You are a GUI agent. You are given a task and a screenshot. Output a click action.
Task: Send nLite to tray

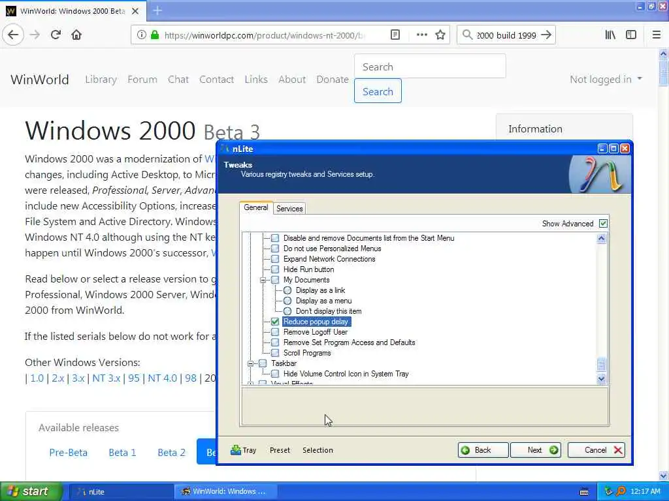[243, 450]
